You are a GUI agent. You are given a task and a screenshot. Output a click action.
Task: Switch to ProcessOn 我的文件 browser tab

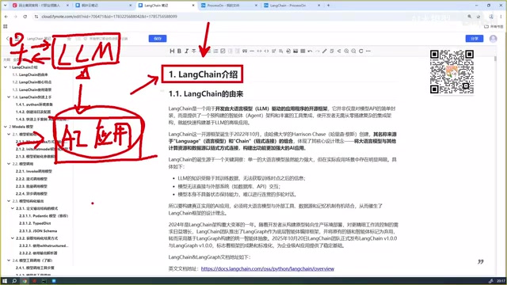(x=229, y=6)
